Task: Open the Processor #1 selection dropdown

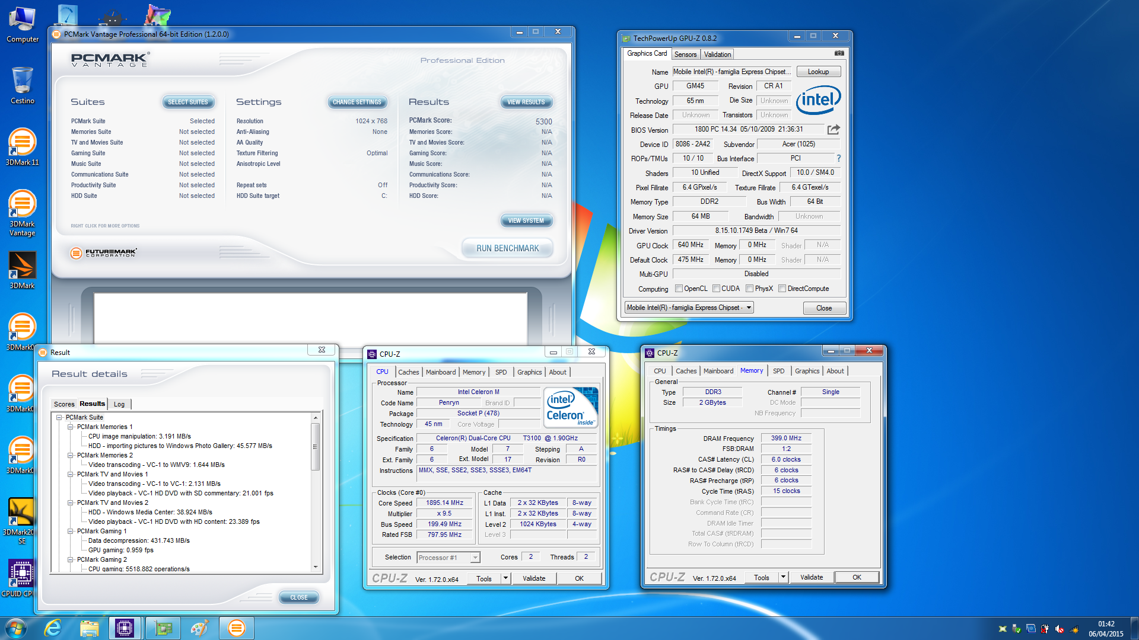Action: [448, 558]
